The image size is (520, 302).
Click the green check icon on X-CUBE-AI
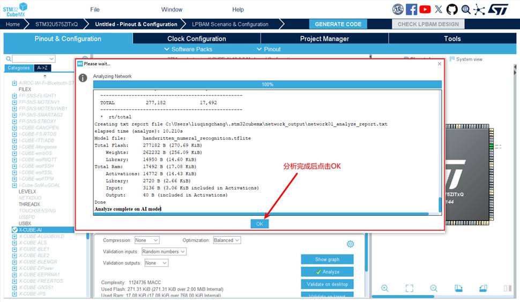click(x=14, y=230)
